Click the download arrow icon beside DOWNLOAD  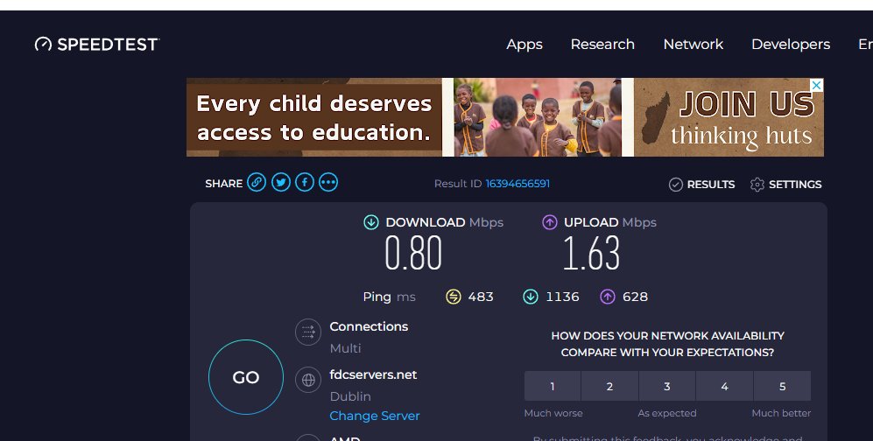tap(370, 222)
